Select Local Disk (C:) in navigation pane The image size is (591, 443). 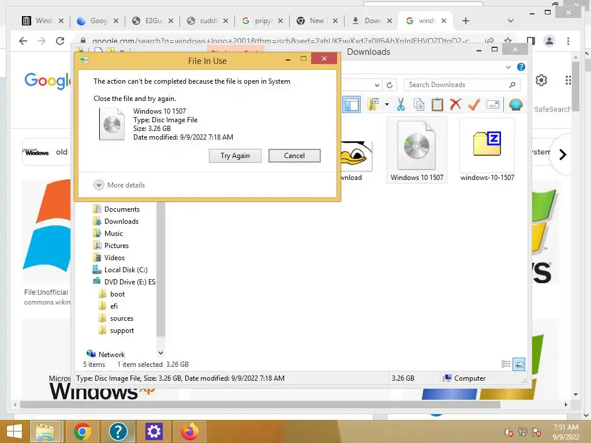click(x=120, y=270)
